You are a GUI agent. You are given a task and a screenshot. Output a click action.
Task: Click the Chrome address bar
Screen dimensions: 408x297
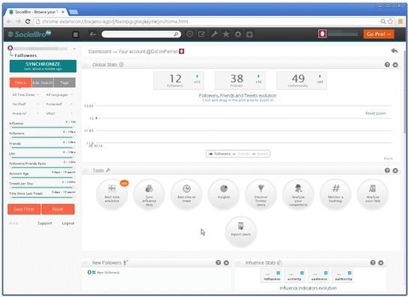(x=207, y=22)
